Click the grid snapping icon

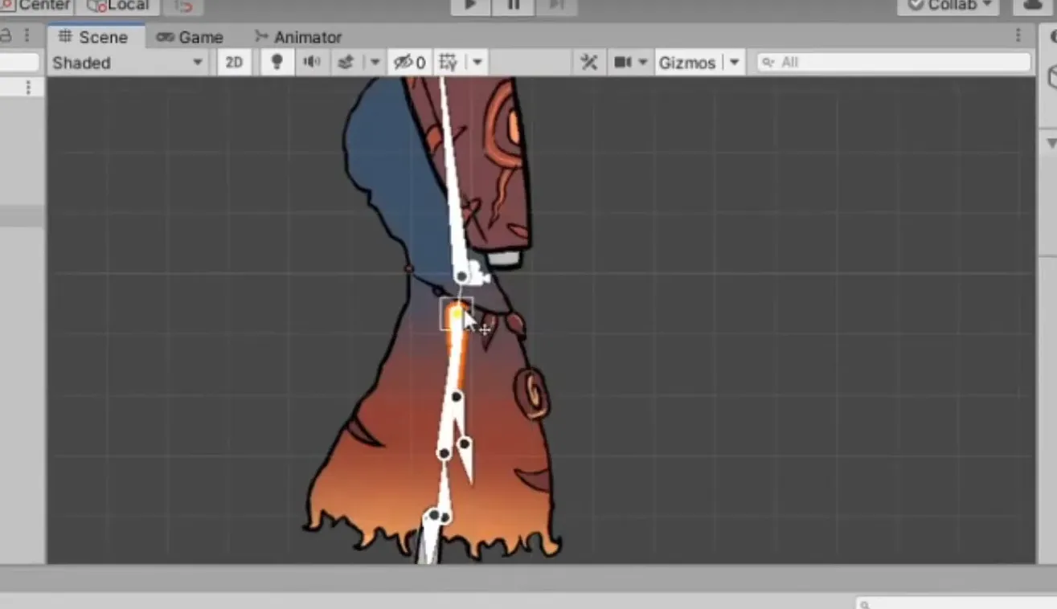[449, 62]
